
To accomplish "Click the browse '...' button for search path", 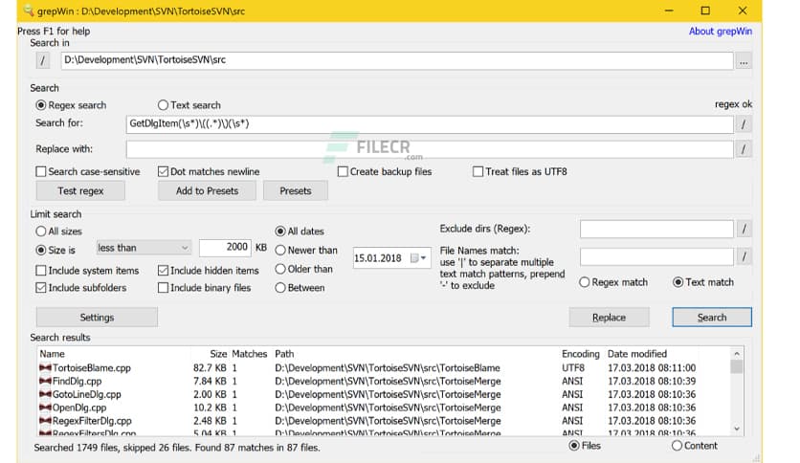I will pos(744,60).
